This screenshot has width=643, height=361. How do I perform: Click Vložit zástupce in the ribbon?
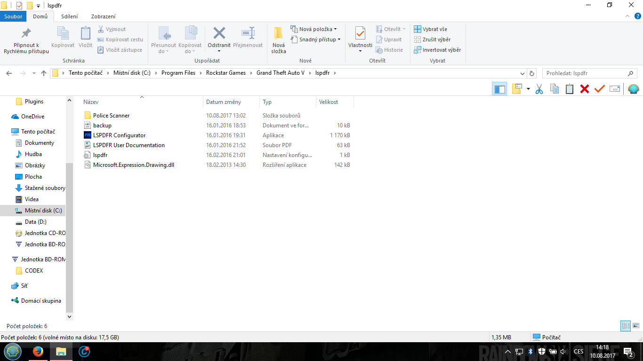click(x=120, y=50)
